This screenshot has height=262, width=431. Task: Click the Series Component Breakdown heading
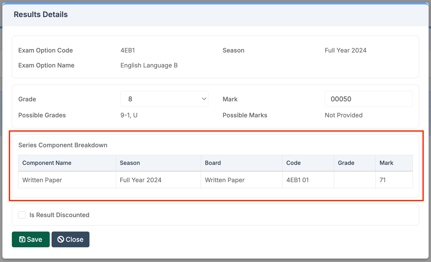point(63,145)
